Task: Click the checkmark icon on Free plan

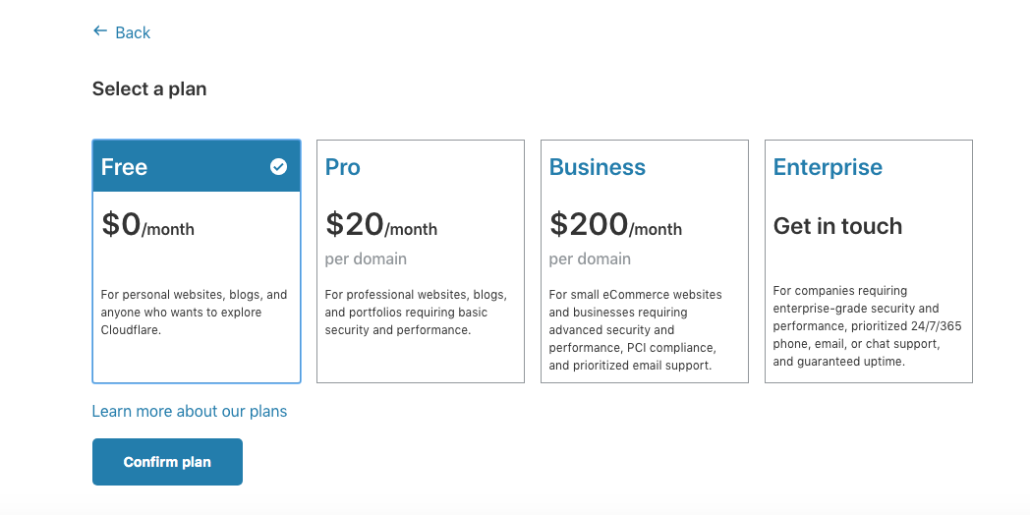Action: click(278, 167)
